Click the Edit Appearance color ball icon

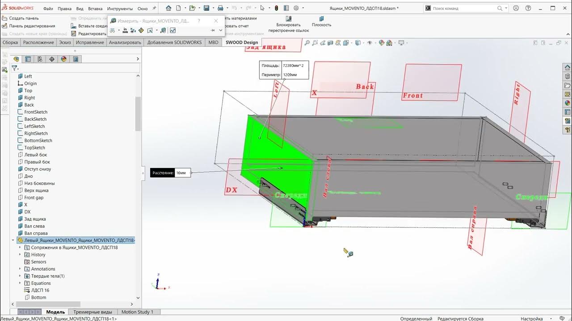coord(382,43)
